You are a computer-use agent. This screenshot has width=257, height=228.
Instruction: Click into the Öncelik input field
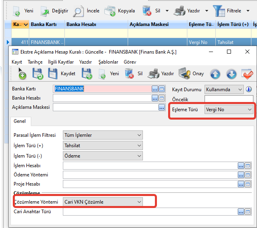tap(229, 99)
